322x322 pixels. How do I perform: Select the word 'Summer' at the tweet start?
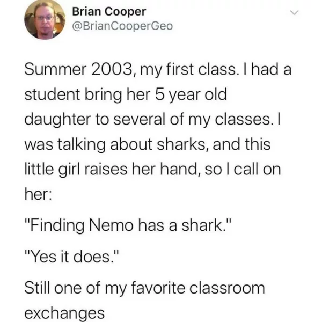pos(55,70)
